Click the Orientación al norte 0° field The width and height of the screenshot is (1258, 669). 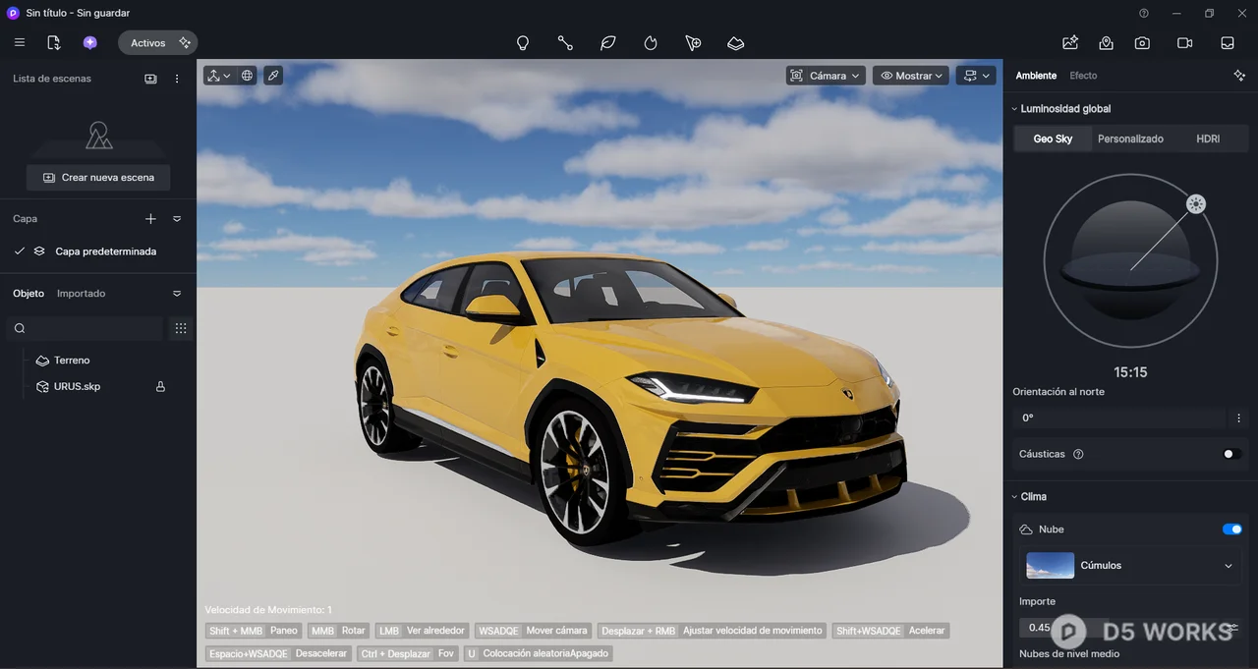[1120, 418]
